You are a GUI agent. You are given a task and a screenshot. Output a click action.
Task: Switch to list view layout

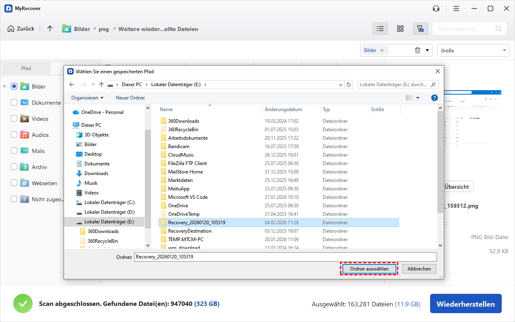380,29
